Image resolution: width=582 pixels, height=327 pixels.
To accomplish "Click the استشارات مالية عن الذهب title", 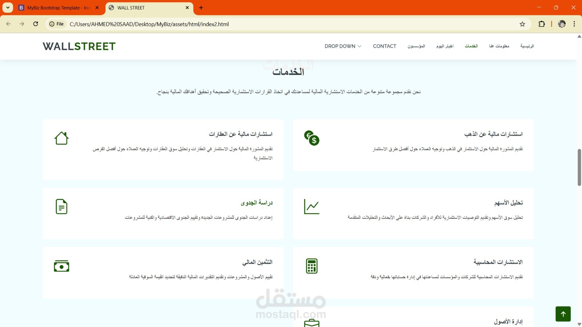I will point(493,134).
